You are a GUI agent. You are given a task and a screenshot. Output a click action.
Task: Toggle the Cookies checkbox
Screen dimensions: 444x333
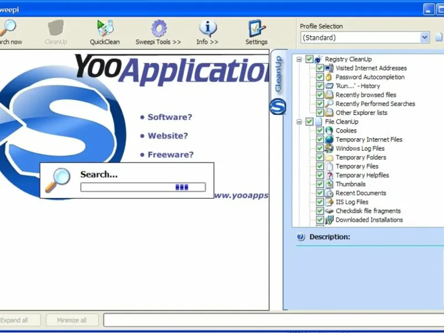(x=320, y=130)
